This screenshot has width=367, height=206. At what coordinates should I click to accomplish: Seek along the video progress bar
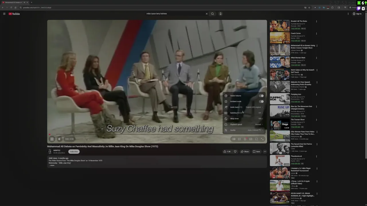tap(157, 134)
